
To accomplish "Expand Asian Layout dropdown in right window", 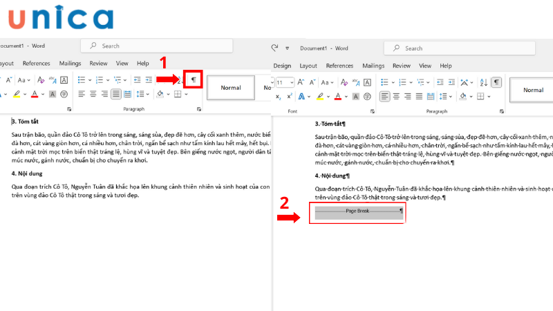I will 471,82.
